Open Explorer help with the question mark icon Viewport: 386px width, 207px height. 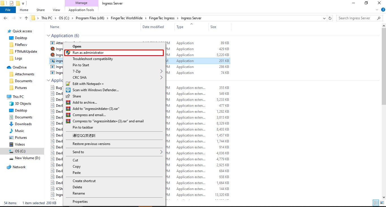click(x=383, y=10)
